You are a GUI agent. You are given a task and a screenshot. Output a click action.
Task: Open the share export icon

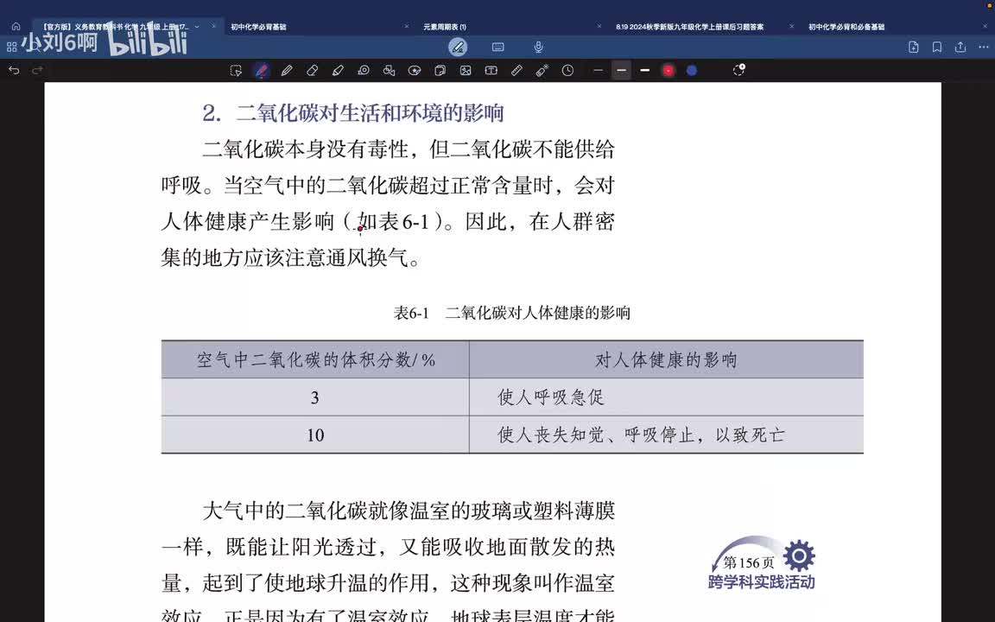tap(960, 47)
